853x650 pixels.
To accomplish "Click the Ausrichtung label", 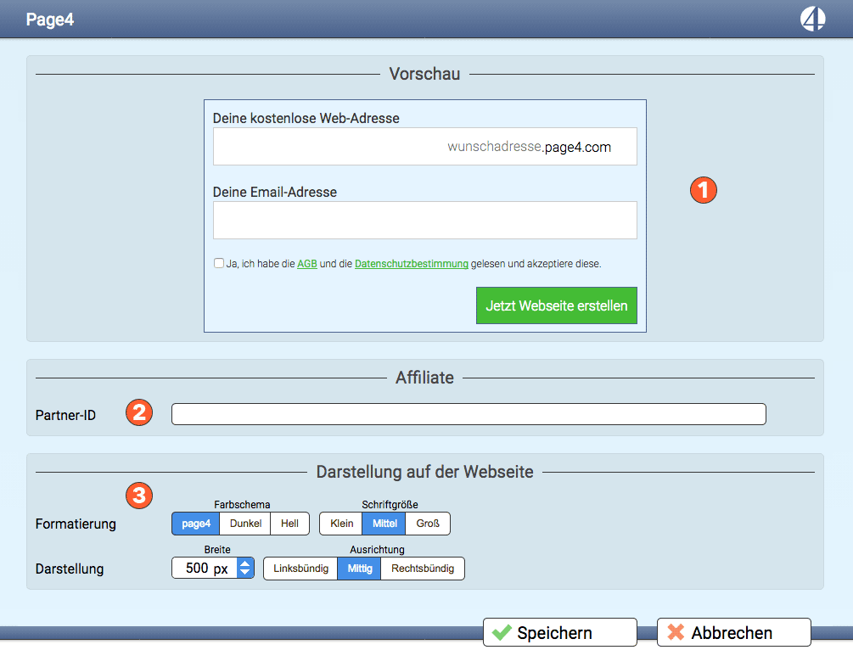I will click(x=377, y=549).
